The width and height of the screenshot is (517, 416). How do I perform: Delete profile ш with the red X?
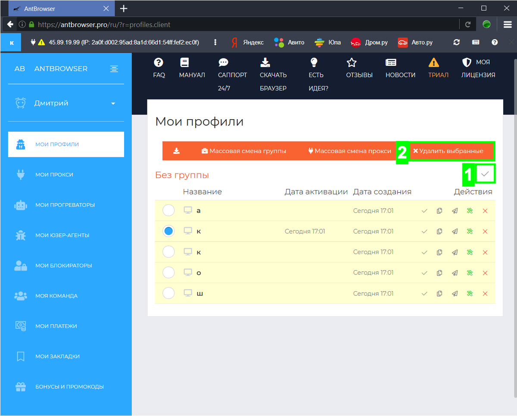point(485,293)
